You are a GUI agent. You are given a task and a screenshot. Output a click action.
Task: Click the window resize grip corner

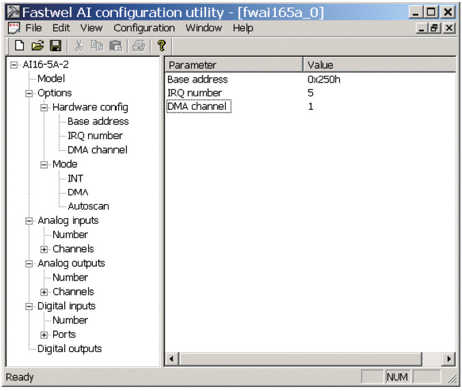point(452,379)
